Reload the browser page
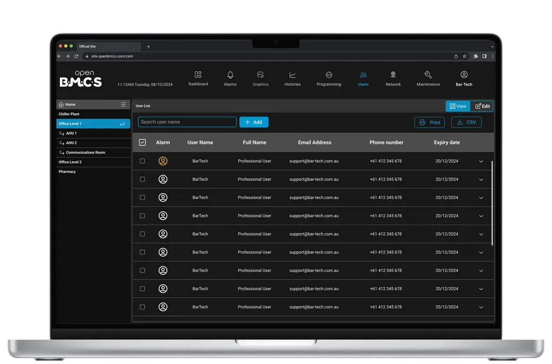The image size is (552, 364). tap(76, 56)
